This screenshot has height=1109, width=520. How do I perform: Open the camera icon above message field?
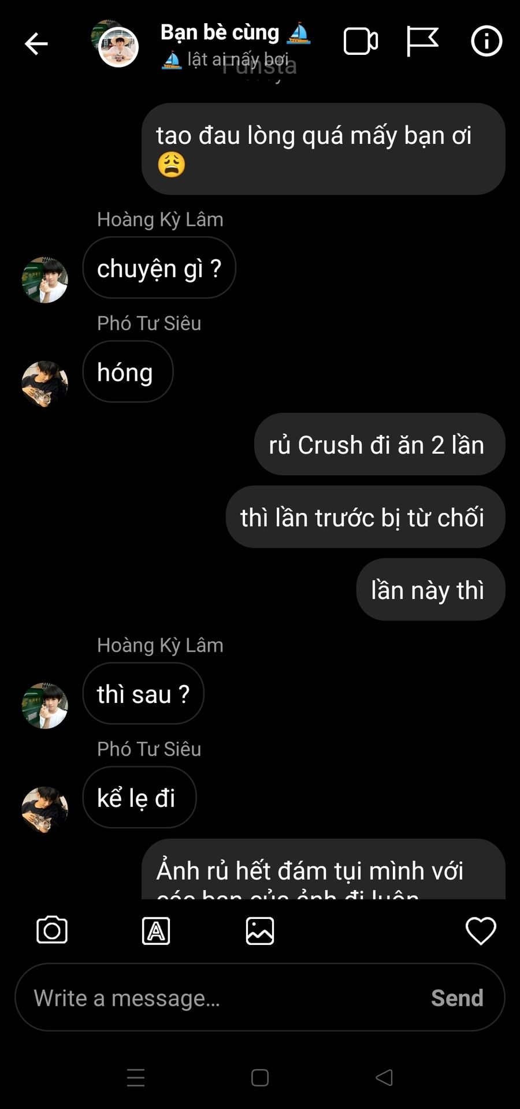click(x=52, y=930)
